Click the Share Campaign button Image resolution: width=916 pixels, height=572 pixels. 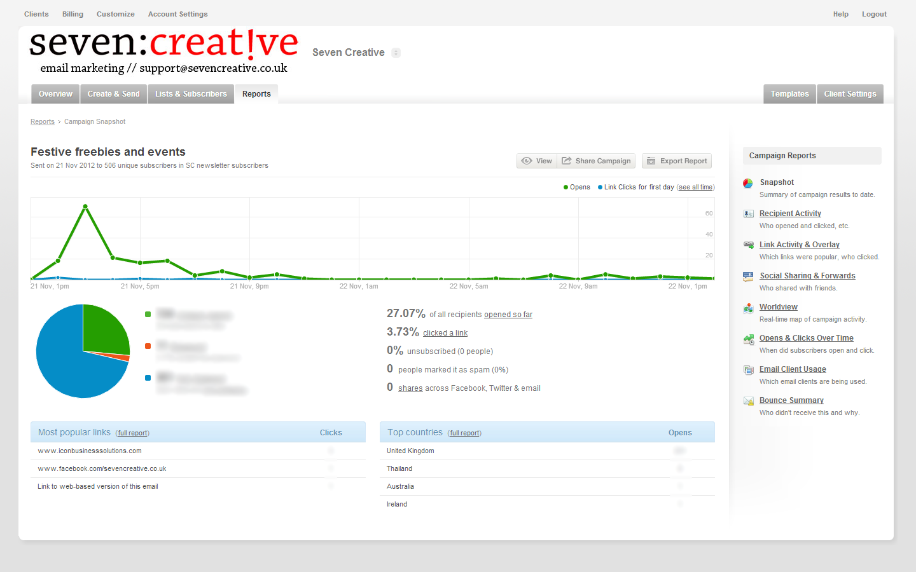pos(596,161)
